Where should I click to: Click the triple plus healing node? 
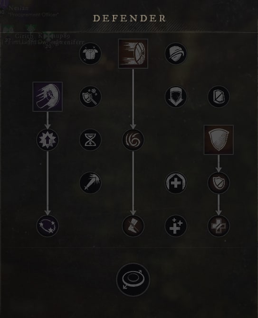(176, 226)
